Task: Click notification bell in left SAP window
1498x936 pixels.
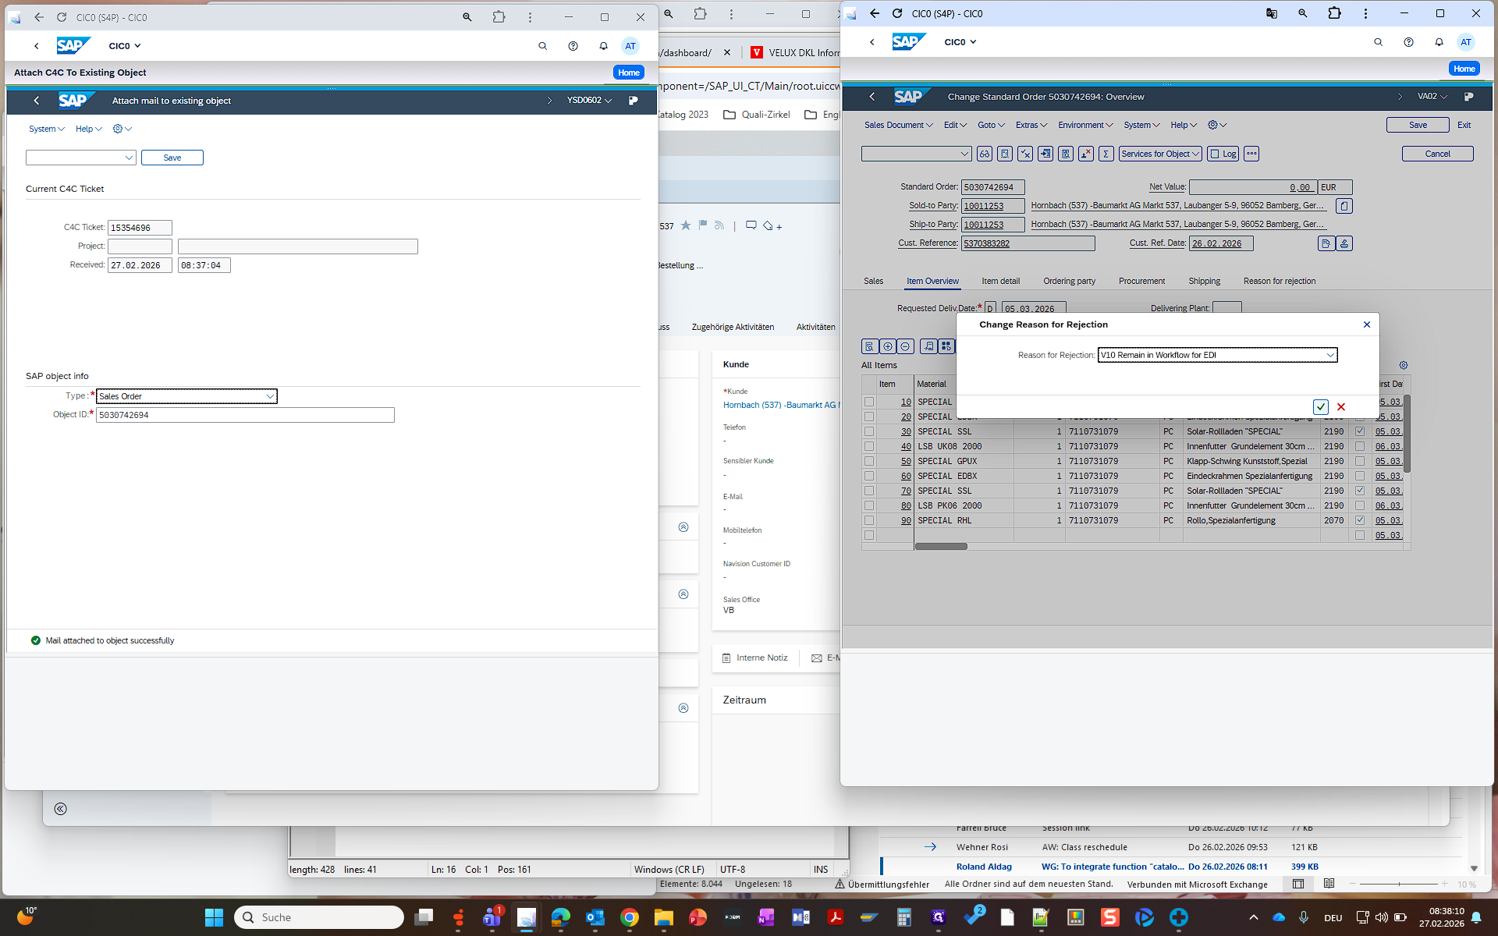Action: coord(603,46)
